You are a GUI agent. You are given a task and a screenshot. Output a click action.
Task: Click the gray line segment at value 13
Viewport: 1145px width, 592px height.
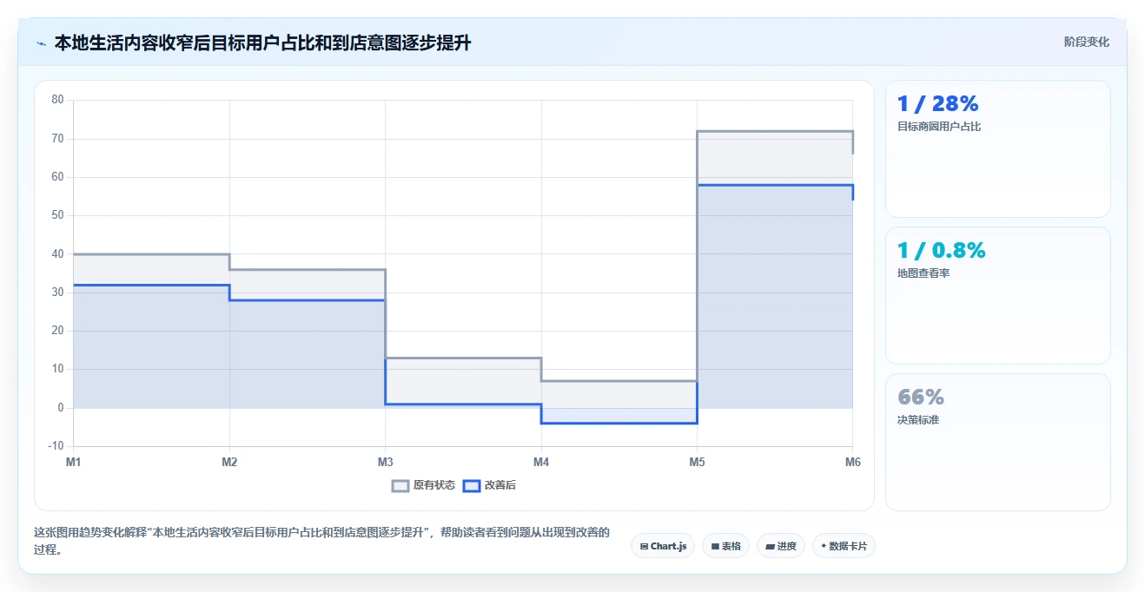[x=463, y=358]
